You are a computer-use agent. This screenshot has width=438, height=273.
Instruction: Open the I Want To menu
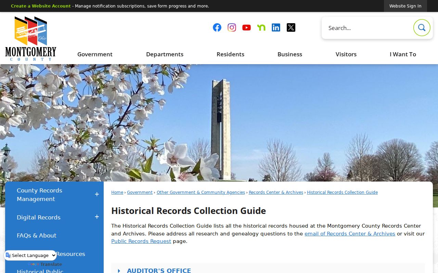click(x=403, y=54)
